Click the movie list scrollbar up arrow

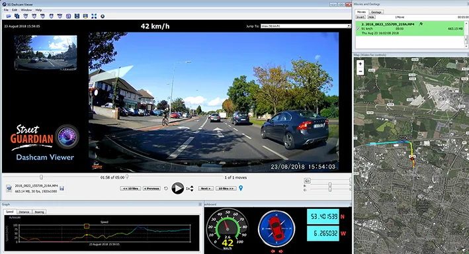click(x=466, y=23)
